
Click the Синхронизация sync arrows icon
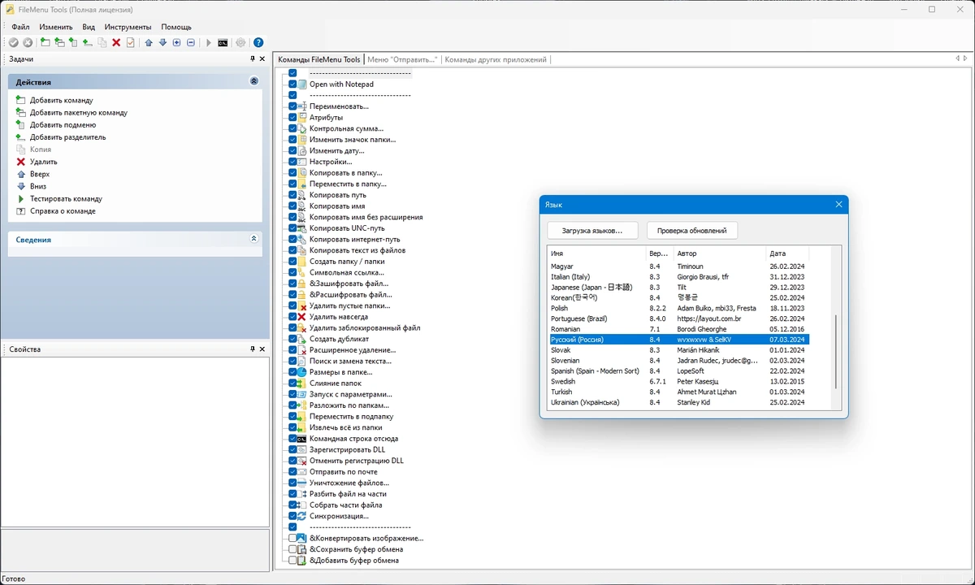point(302,516)
